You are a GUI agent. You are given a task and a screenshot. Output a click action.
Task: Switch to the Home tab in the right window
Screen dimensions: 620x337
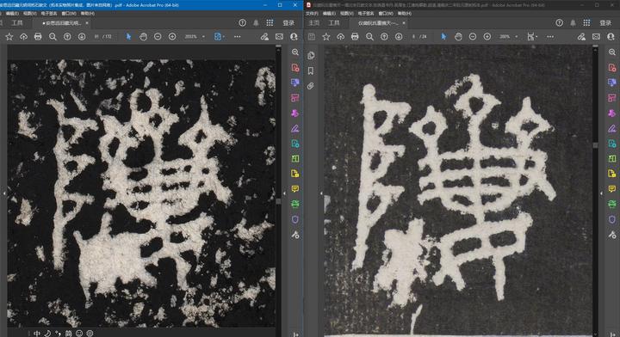coord(313,23)
